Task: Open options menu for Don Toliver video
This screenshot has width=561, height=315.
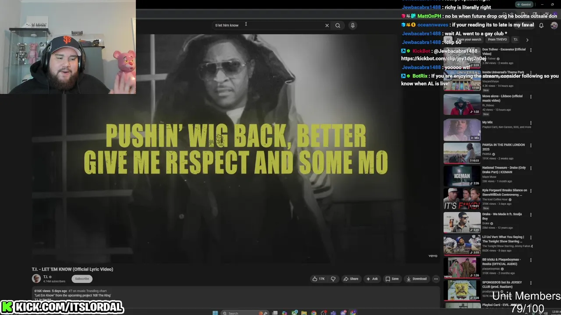Action: (531, 50)
